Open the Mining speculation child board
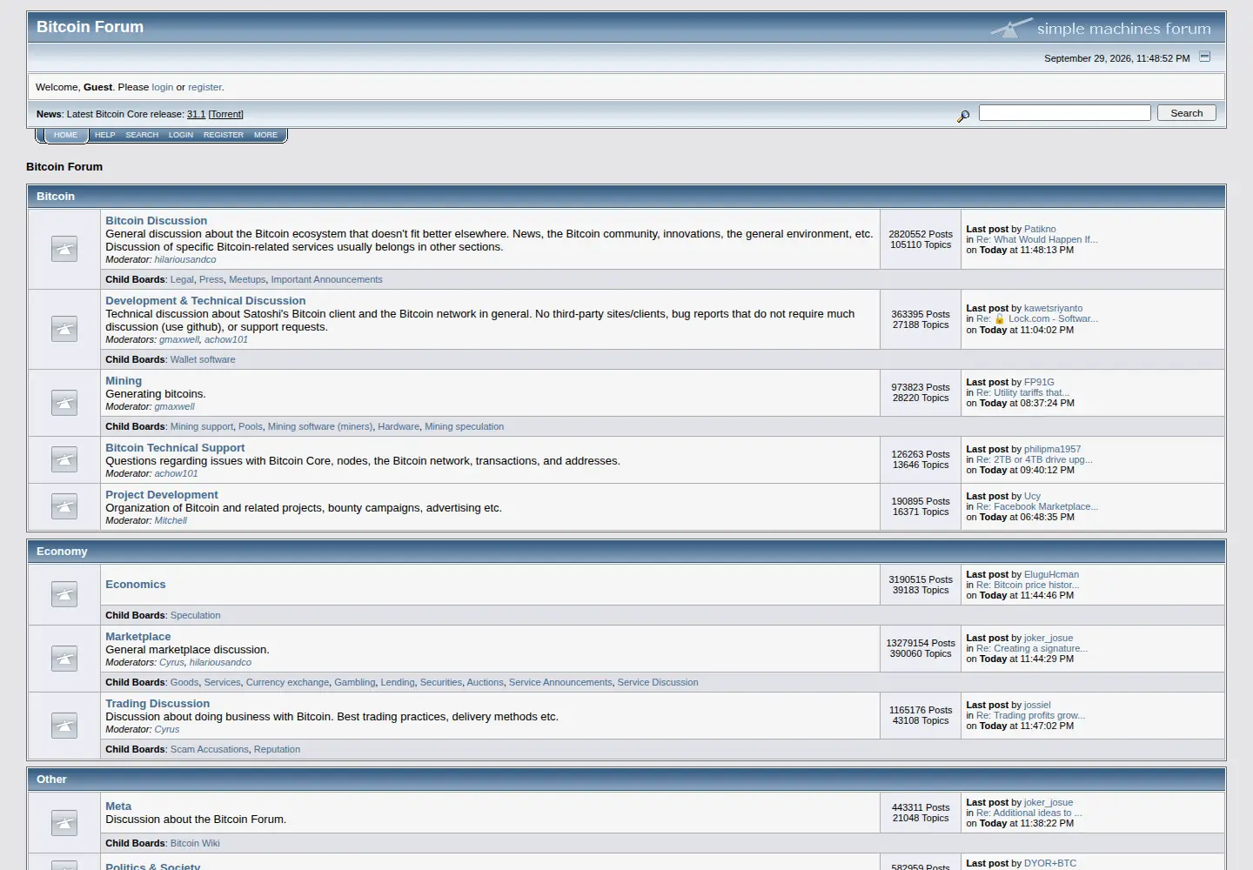This screenshot has height=870, width=1253. pyautogui.click(x=465, y=426)
